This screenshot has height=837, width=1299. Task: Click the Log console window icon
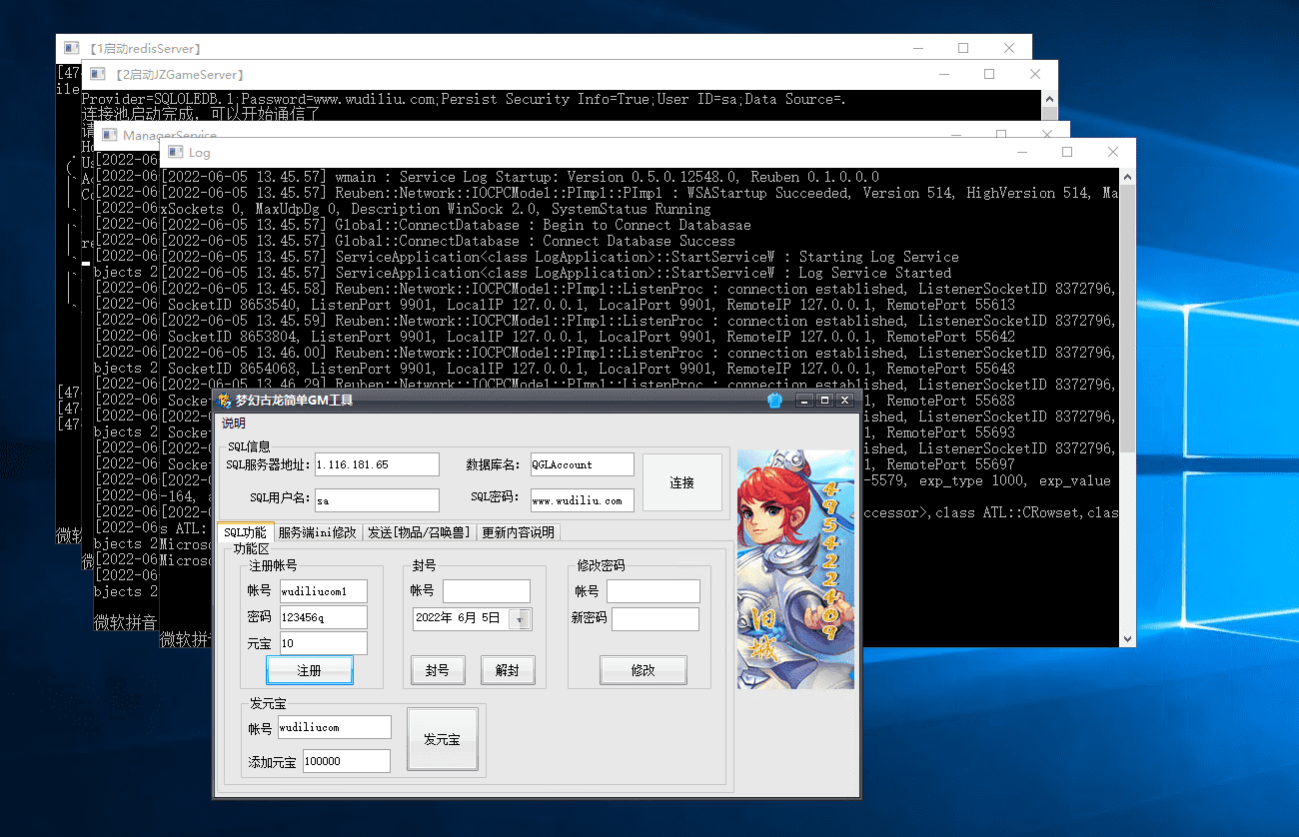[175, 152]
